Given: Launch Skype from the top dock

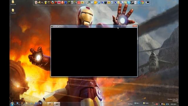Looking at the screenshot, I should tap(129, 2).
